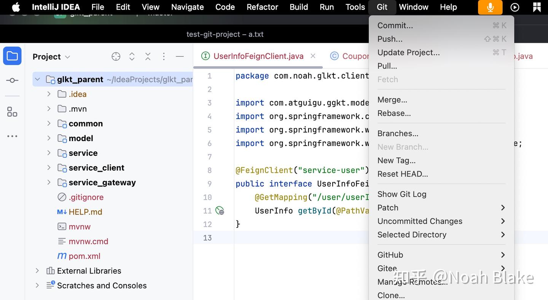Click the More tool windows ellipsis

[12, 136]
